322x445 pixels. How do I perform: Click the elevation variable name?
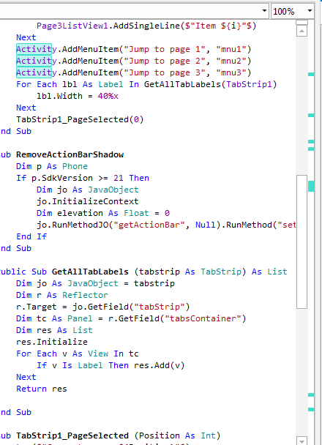[80, 213]
